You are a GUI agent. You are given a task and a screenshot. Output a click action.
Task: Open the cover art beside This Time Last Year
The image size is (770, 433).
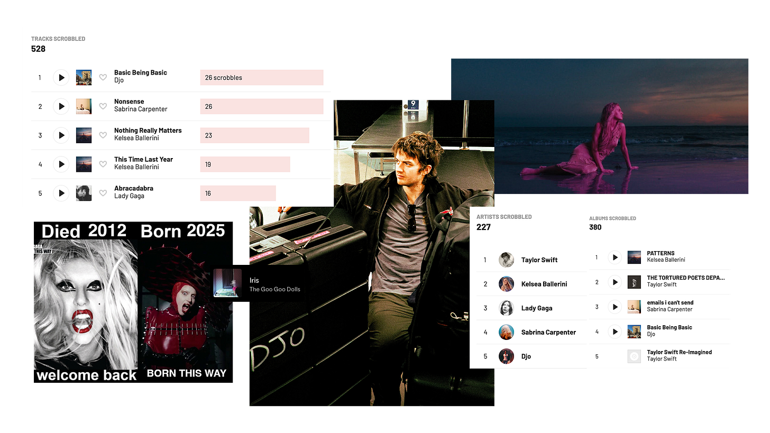pos(84,164)
